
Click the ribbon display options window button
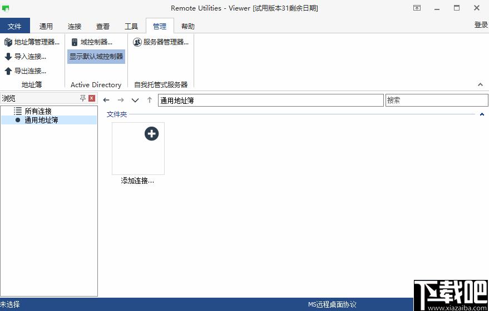point(417,8)
